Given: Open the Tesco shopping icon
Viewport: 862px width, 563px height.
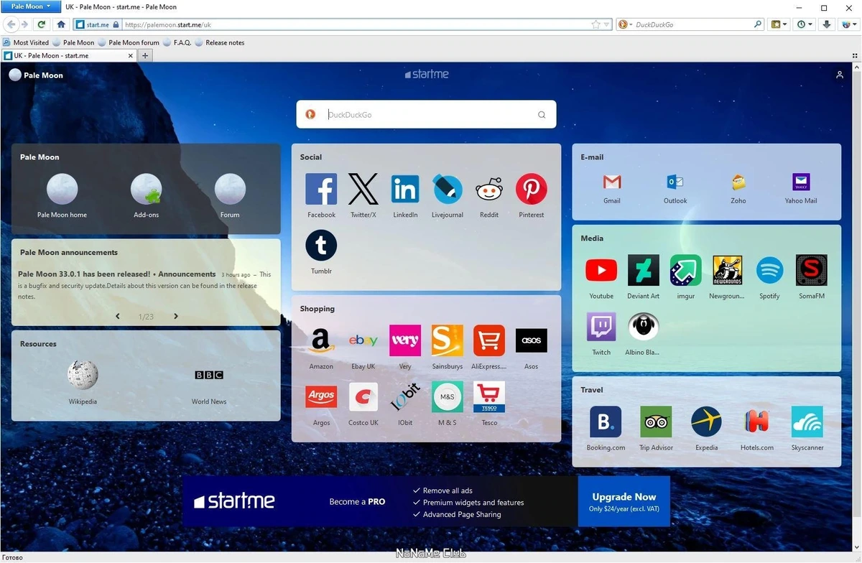Looking at the screenshot, I should tap(489, 397).
